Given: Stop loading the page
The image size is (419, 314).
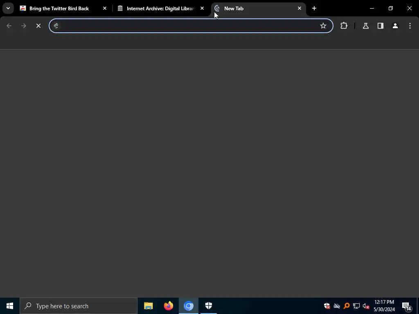Looking at the screenshot, I should [x=38, y=26].
